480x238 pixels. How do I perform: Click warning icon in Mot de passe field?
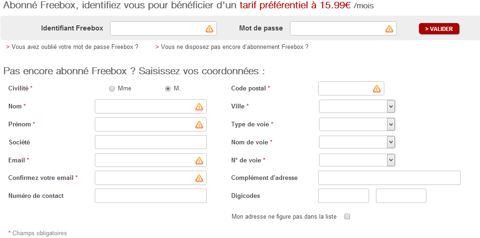[x=389, y=29]
